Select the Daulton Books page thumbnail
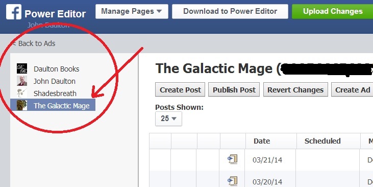Screen dimensions: 373x187 22,68
